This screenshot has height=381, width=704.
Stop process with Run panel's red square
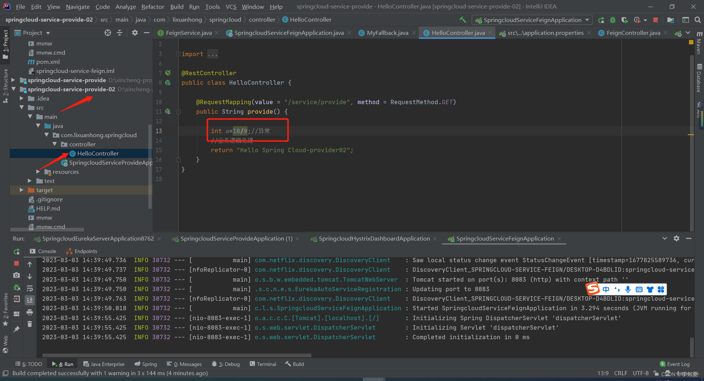pos(16,263)
